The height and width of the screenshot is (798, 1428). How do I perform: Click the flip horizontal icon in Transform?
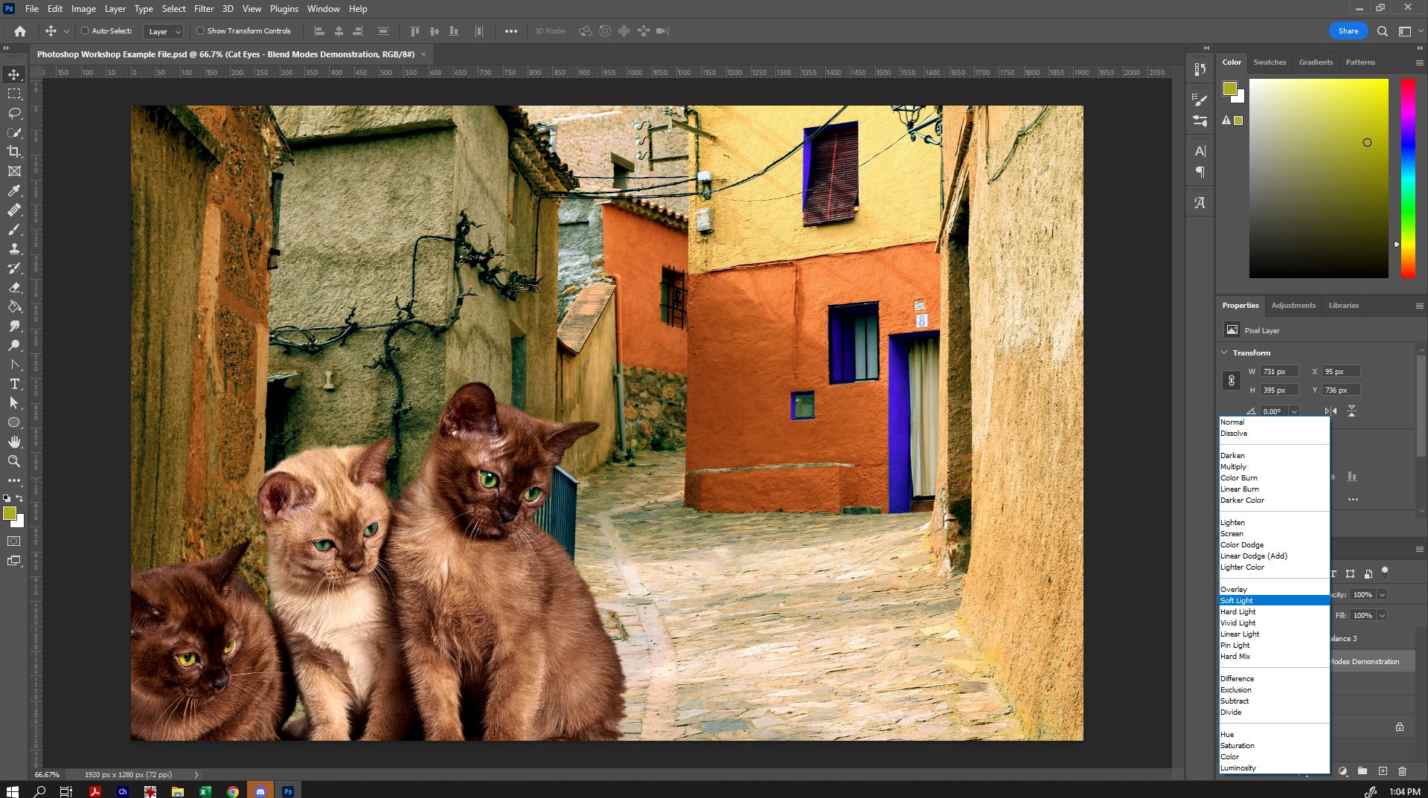(x=1331, y=411)
